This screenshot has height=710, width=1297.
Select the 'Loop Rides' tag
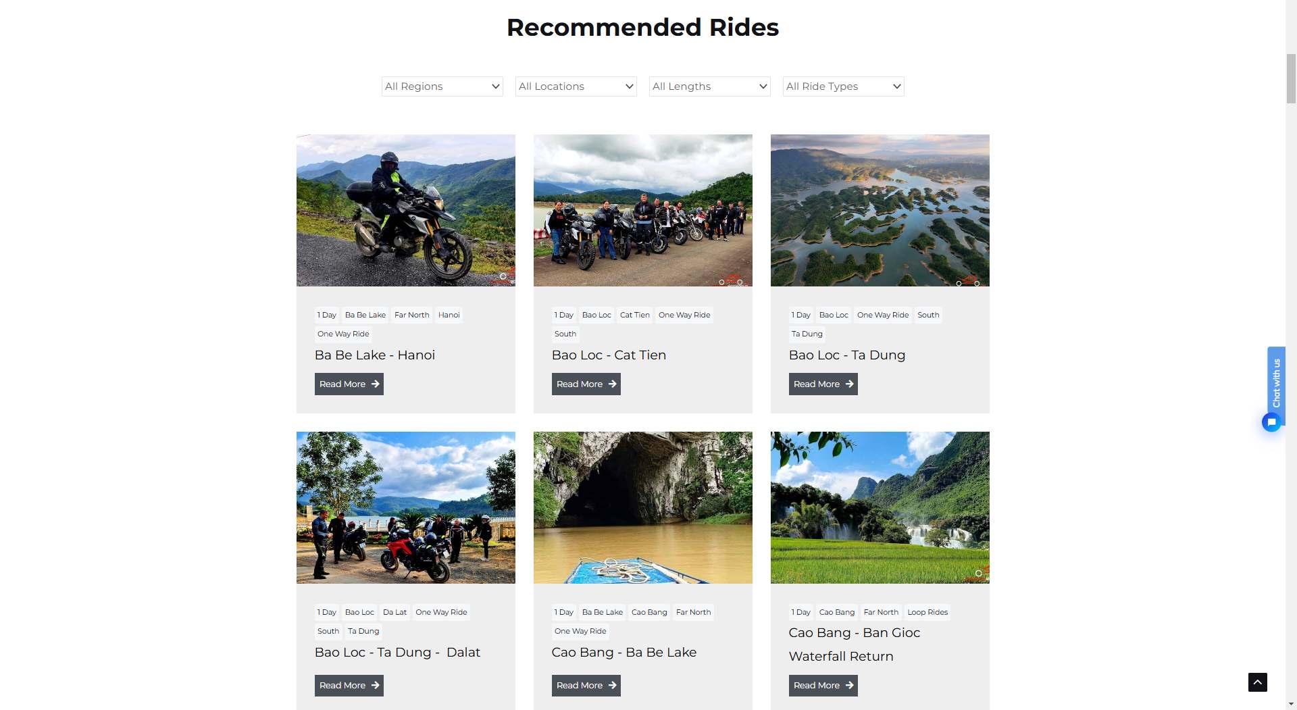pos(927,612)
